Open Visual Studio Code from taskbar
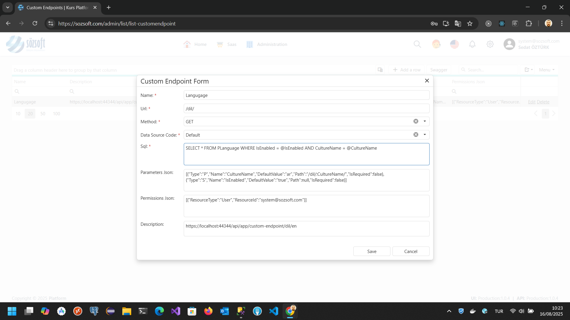 [x=274, y=311]
